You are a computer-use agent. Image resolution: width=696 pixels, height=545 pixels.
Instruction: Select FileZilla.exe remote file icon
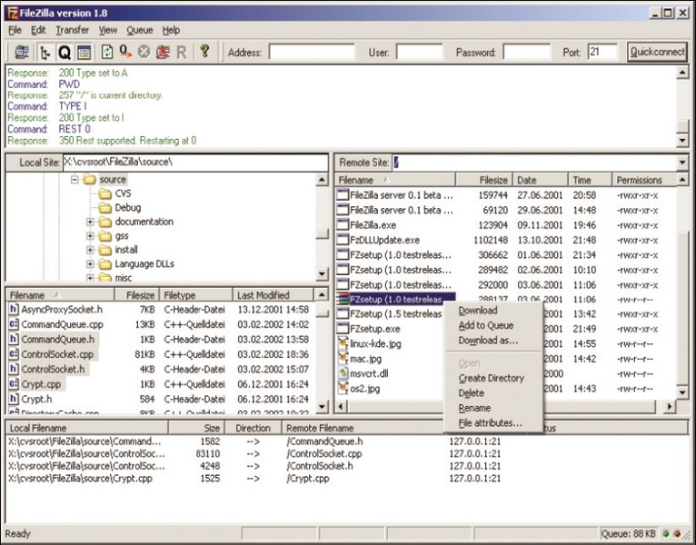(x=343, y=225)
